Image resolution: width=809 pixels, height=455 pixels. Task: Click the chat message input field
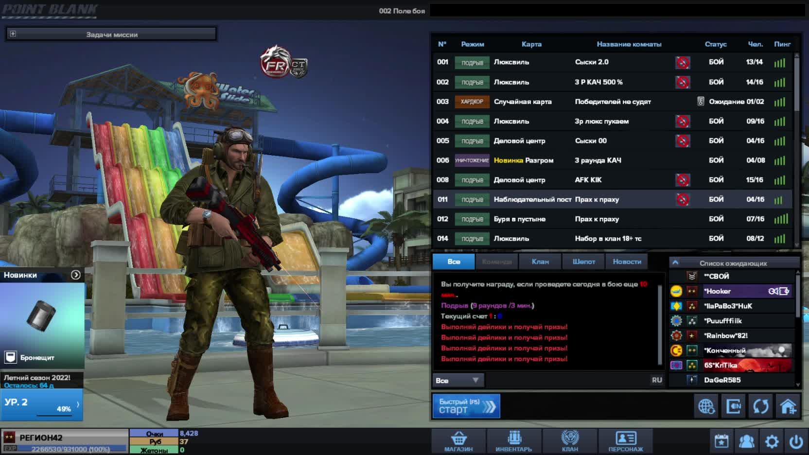tap(568, 380)
